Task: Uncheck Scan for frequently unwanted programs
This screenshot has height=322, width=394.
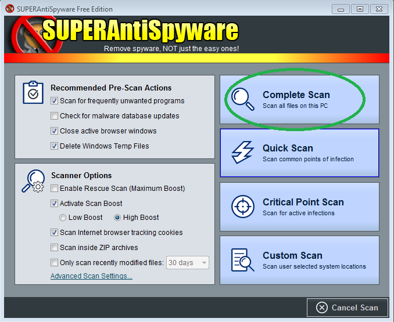Action: click(54, 101)
